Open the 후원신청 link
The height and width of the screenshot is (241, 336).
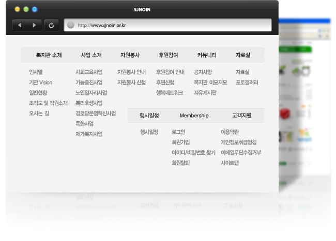point(165,83)
